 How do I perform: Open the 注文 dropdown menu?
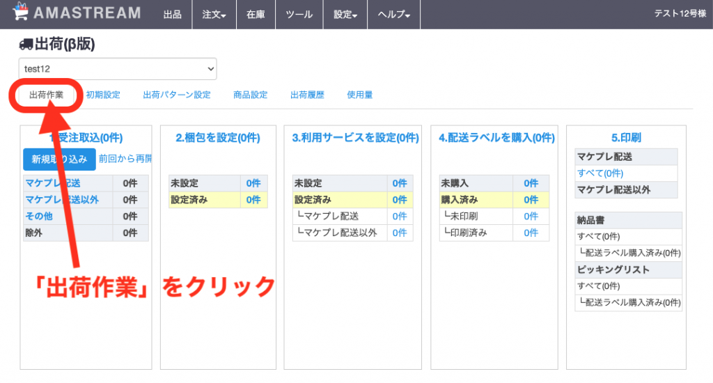[214, 15]
